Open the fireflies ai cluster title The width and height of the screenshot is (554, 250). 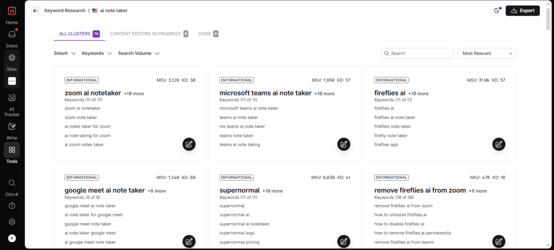[390, 93]
